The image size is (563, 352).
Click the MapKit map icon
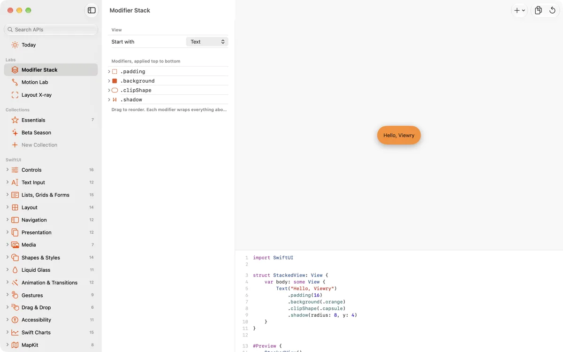(15, 345)
